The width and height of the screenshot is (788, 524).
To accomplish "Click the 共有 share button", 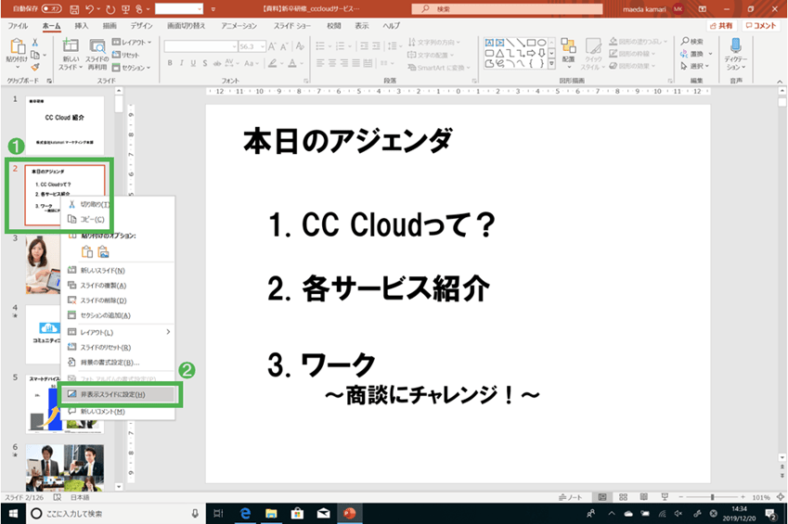I will coord(721,26).
